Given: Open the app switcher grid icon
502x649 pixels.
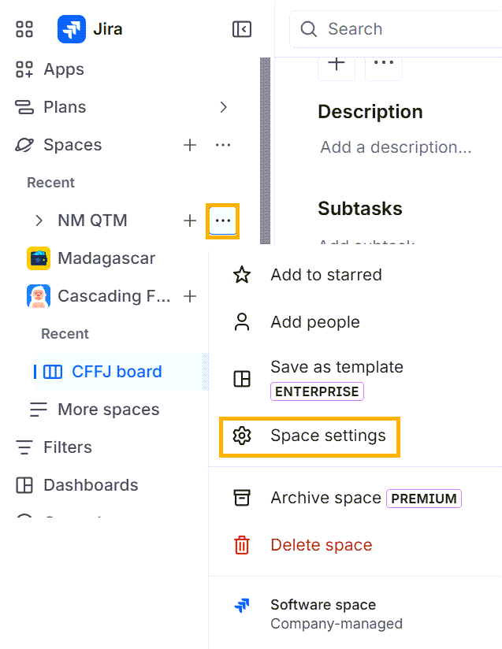Looking at the screenshot, I should click(x=24, y=29).
